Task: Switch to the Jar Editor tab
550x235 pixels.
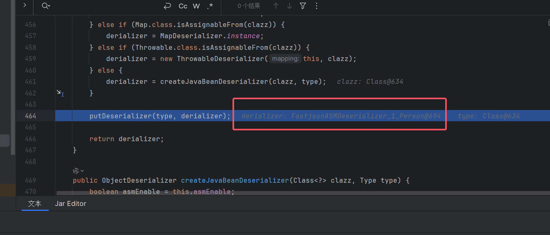Action: (x=70, y=203)
